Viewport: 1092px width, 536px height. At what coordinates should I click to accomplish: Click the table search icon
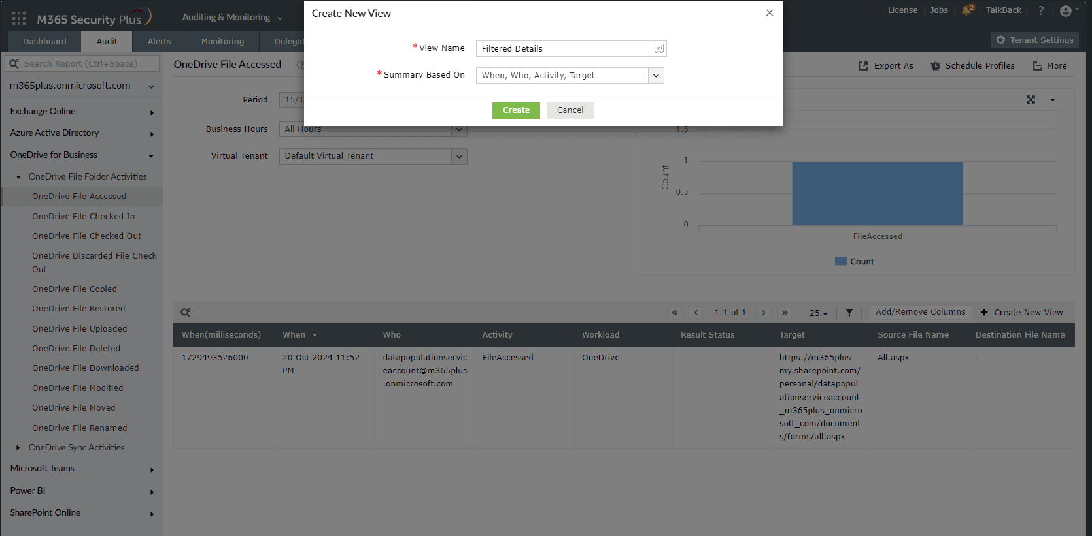pos(186,313)
